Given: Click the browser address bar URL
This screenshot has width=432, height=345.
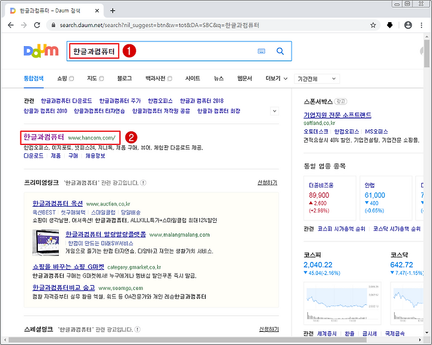Looking at the screenshot, I should tap(159, 25).
